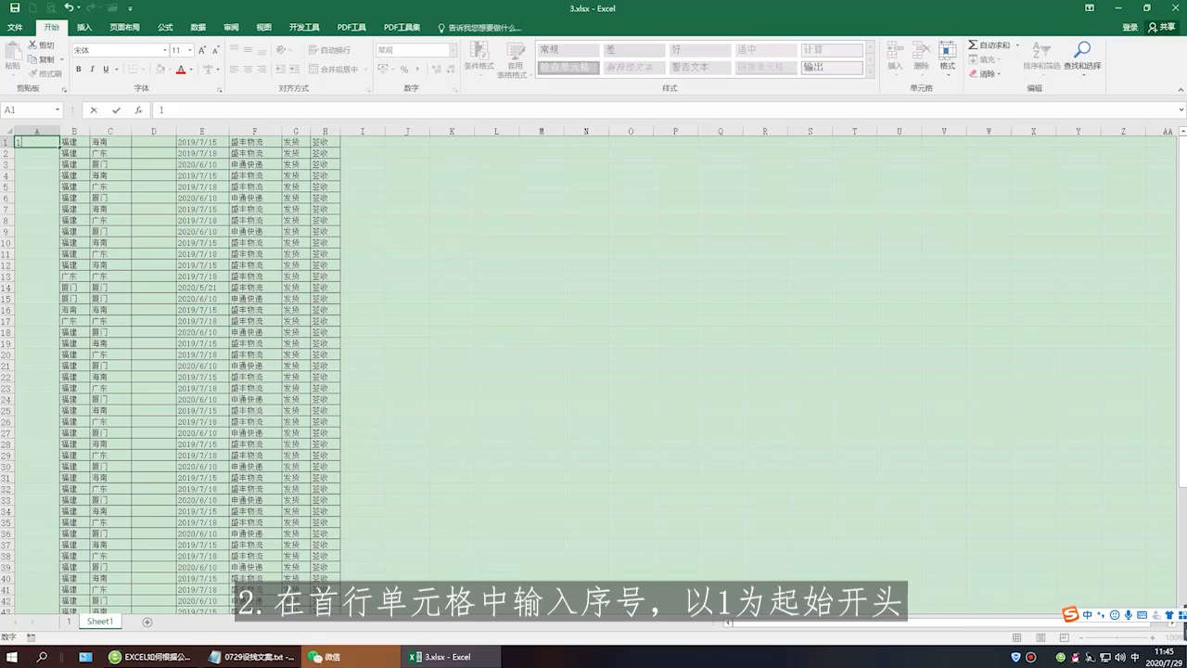This screenshot has width=1187, height=668.
Task: Confirm cell entry with the checkmark icon
Action: (x=116, y=110)
